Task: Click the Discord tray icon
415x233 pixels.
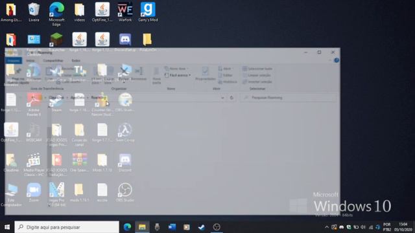Action: (x=342, y=227)
